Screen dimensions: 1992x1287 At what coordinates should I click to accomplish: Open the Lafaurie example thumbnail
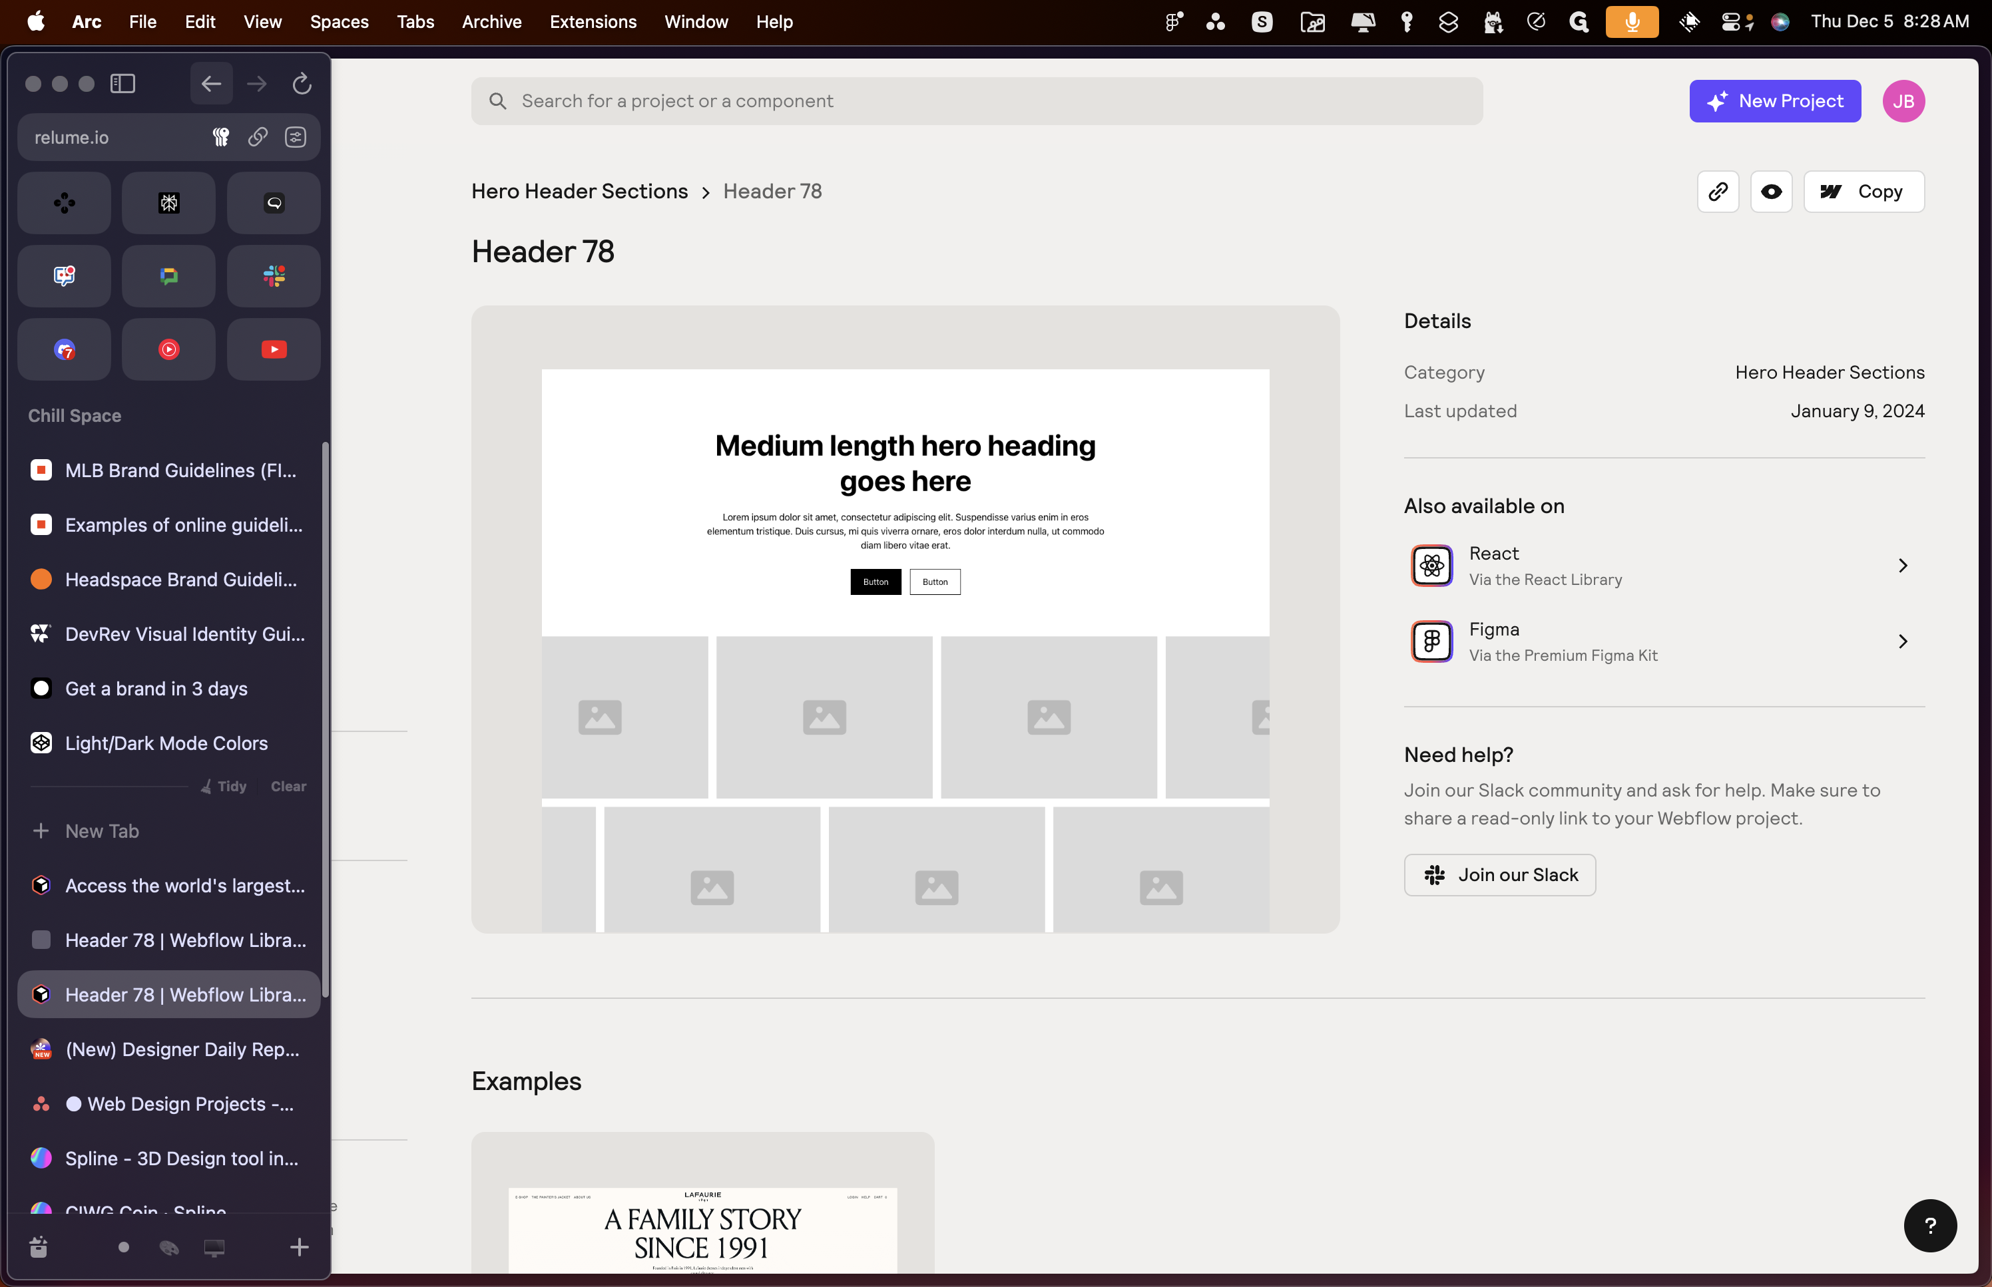702,1203
